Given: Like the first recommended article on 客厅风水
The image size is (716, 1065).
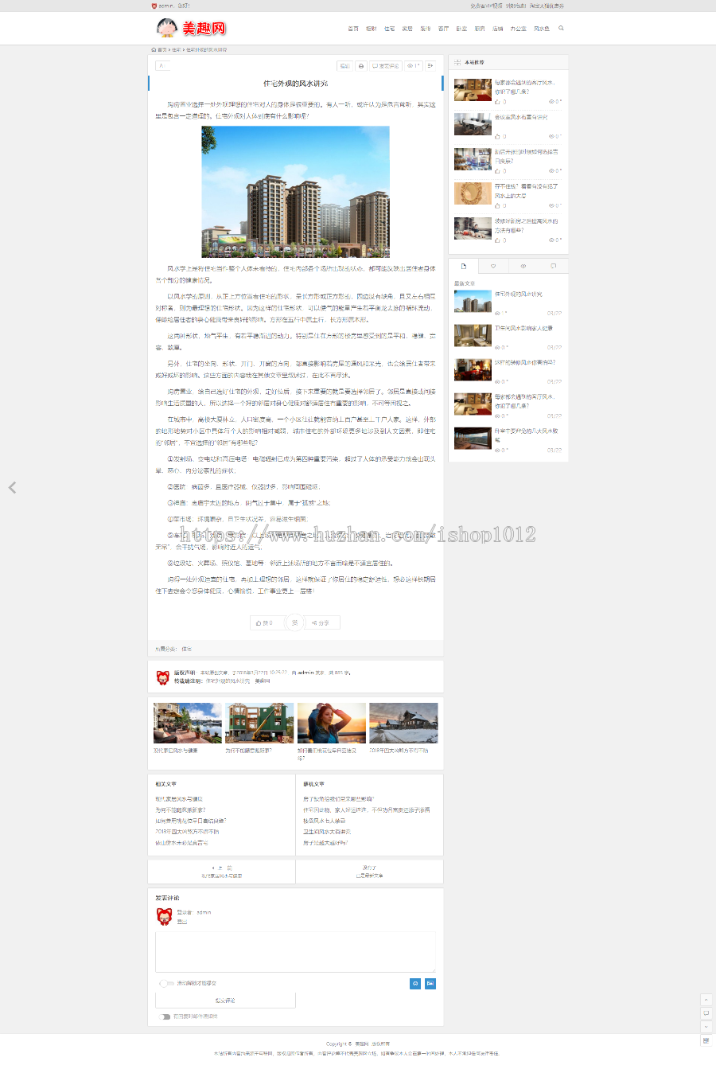Looking at the screenshot, I should [x=500, y=102].
